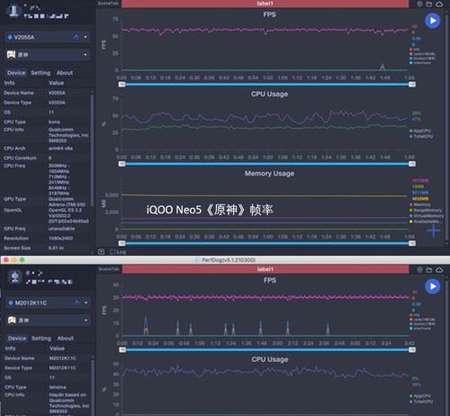Click the PerfDog window title bar text
Screen dimensions: 450x416
click(x=229, y=260)
